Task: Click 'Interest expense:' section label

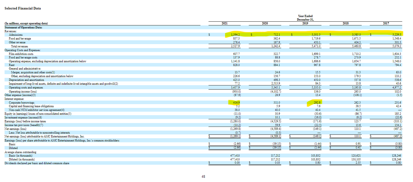Action: pyautogui.click(x=14, y=98)
